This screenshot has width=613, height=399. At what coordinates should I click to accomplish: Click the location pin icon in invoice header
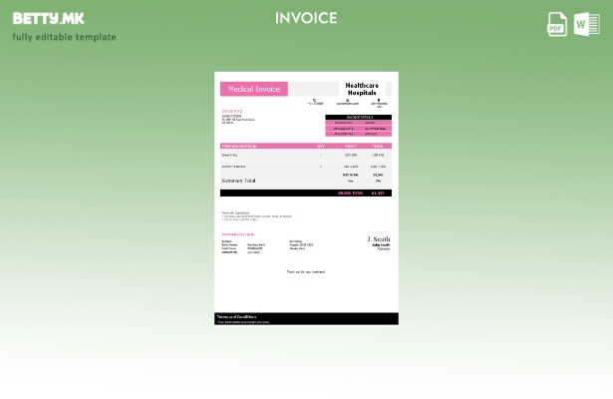point(379,100)
